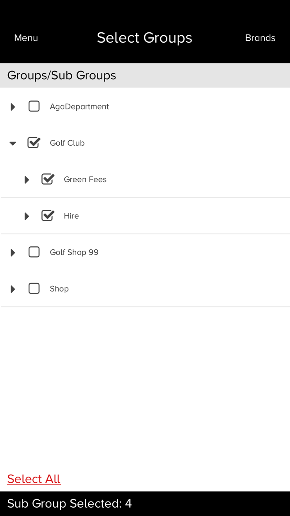Click the Golf Shop 99 label
This screenshot has height=516, width=290.
[x=74, y=252]
